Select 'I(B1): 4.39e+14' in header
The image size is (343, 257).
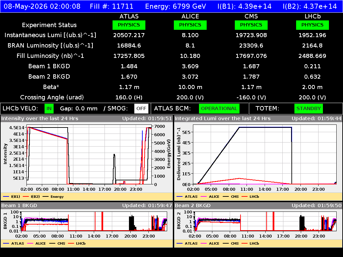(245, 6)
